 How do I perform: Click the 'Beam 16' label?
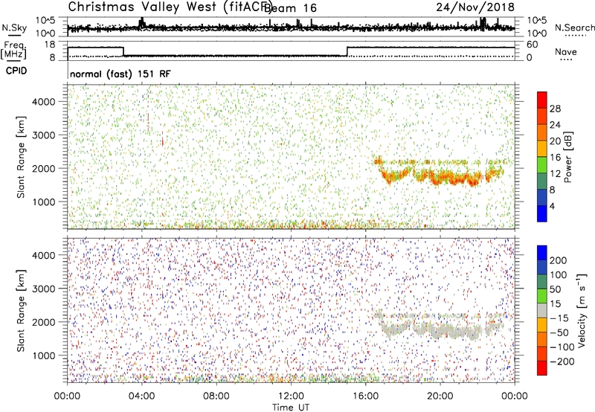pos(290,8)
